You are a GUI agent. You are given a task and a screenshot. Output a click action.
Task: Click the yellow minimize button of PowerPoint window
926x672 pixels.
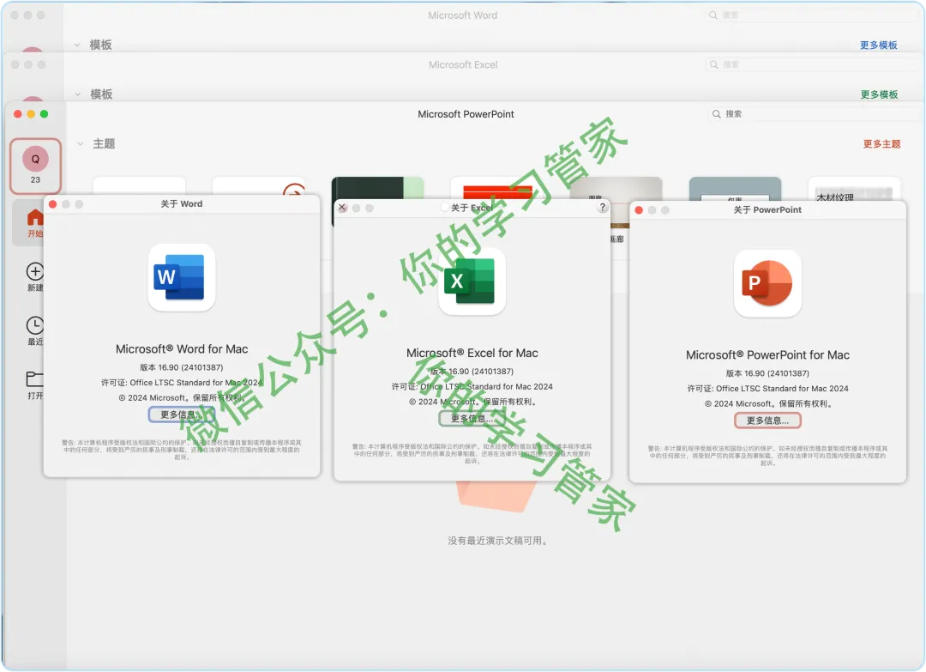[31, 114]
